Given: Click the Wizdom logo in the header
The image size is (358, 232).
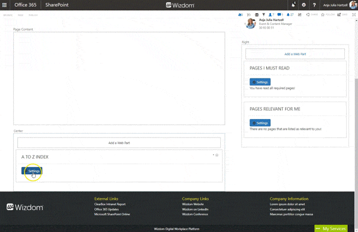Looking at the screenshot, I should [x=180, y=5].
